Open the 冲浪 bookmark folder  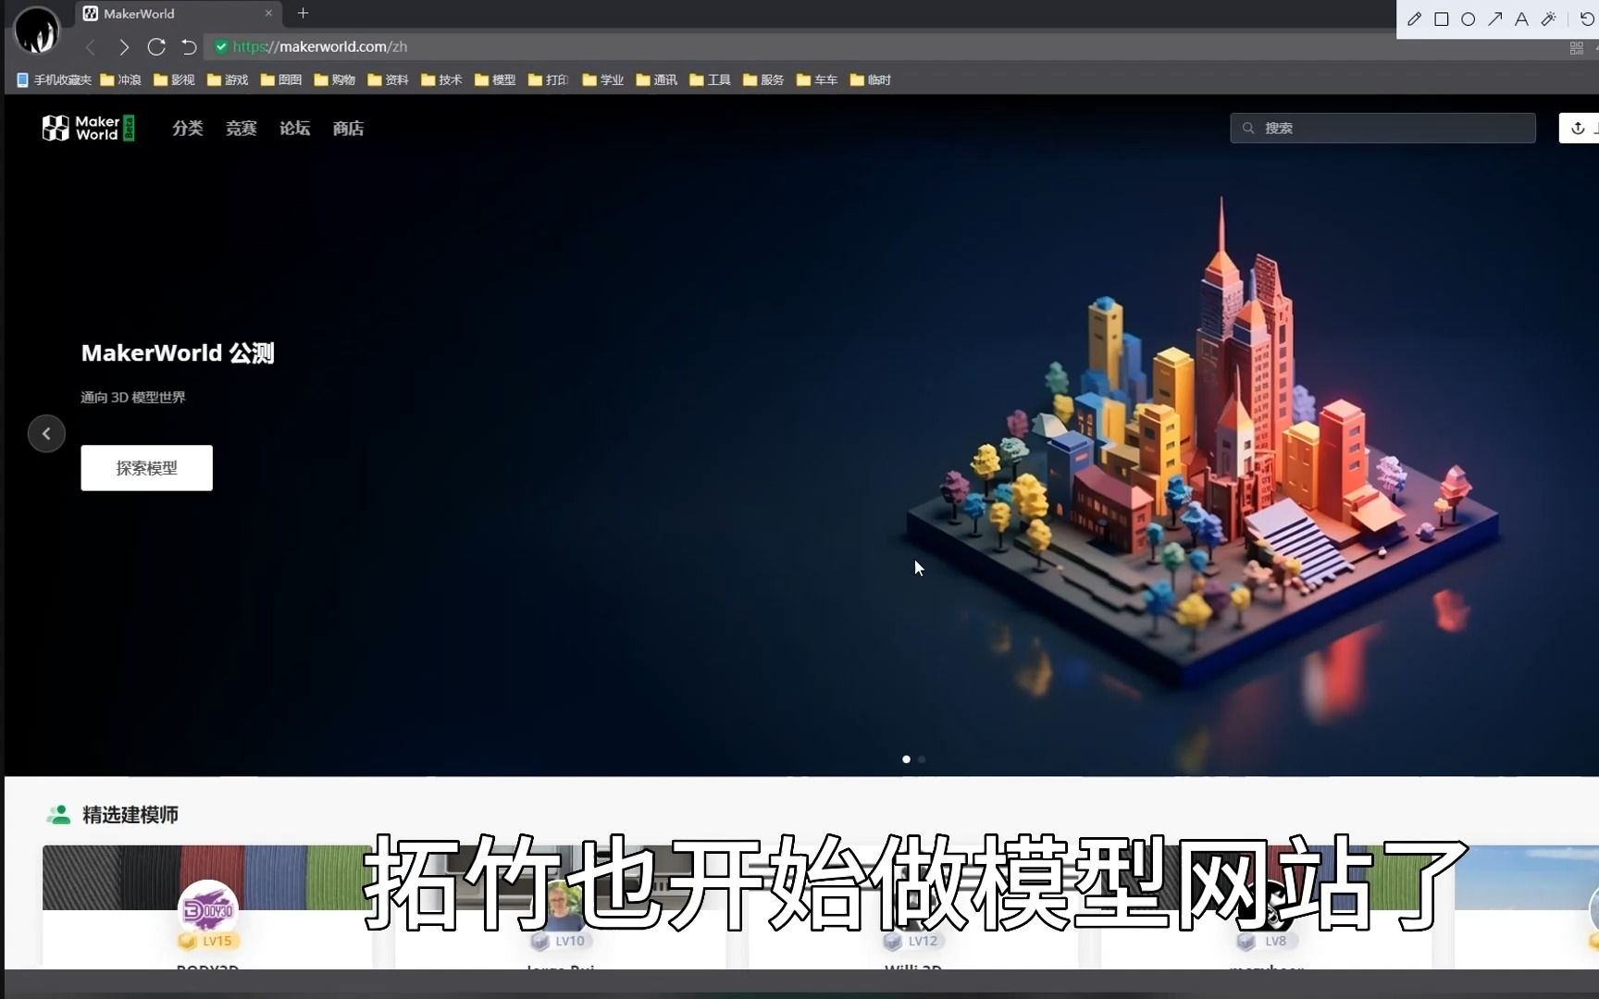[x=120, y=80]
